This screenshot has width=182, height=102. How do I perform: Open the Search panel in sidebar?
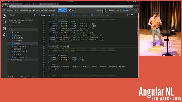4,22
